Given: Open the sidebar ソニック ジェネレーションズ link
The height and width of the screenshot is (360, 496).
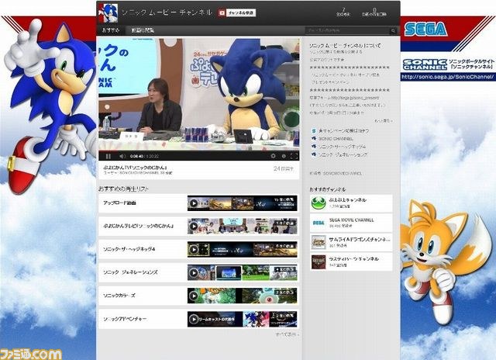Looking at the screenshot, I should [x=343, y=154].
